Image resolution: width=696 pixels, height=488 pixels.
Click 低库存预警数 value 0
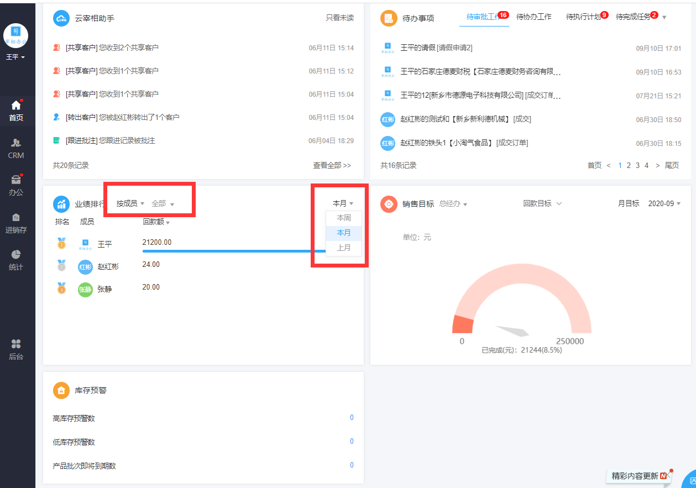(x=352, y=442)
